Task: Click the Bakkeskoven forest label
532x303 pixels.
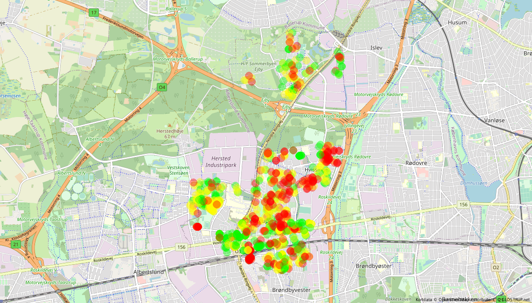Action: 399,300
